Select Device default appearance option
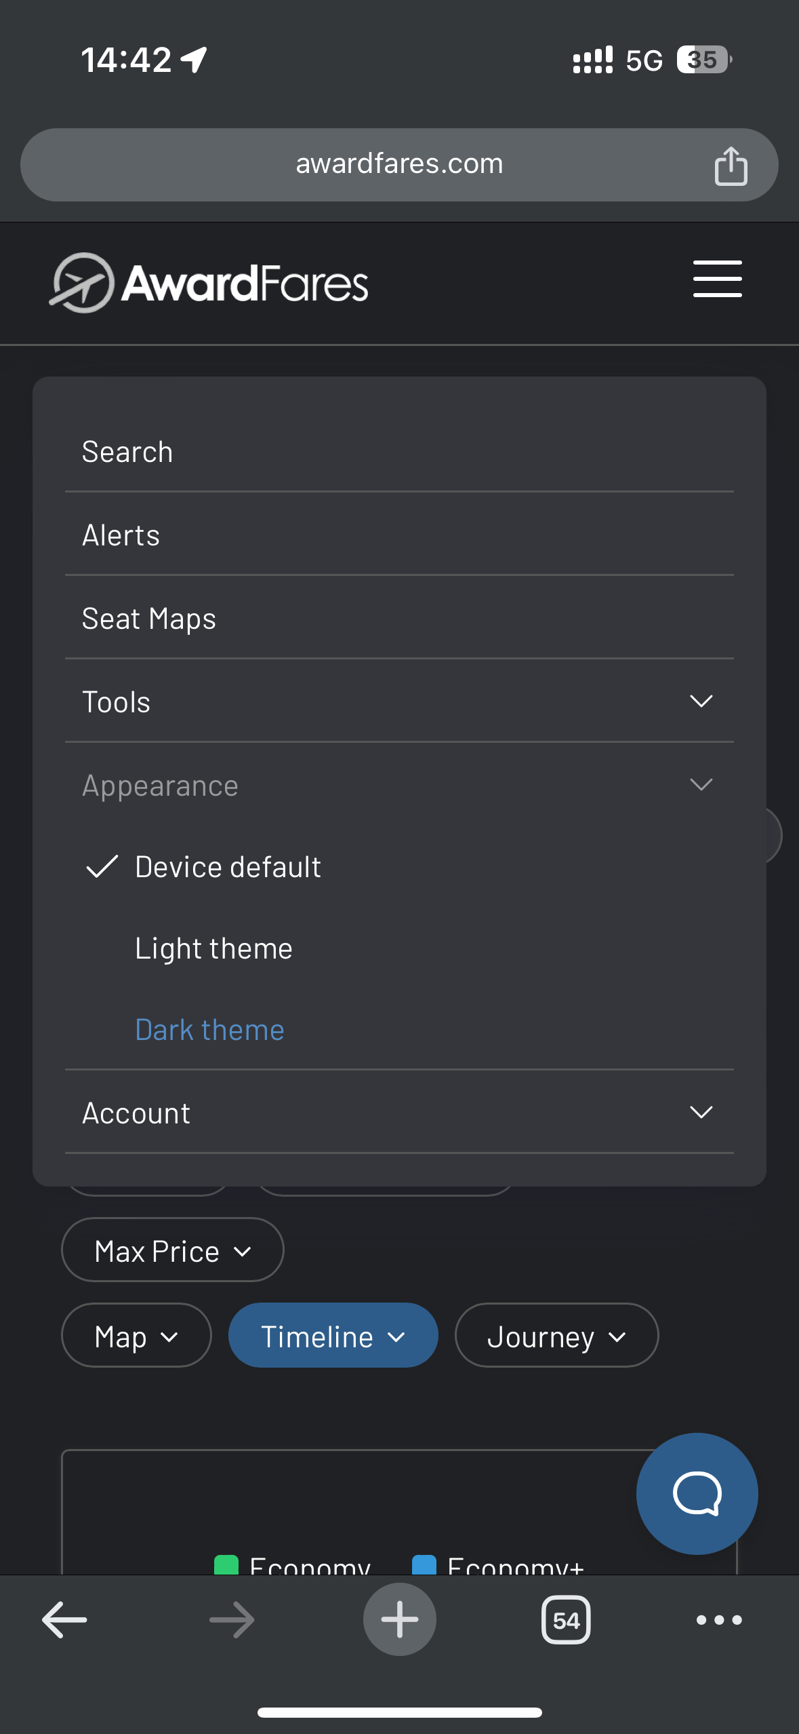This screenshot has width=799, height=1734. click(x=228, y=867)
